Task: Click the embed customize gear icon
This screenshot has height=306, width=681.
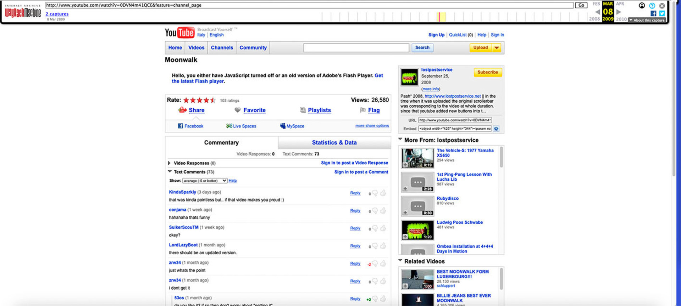Action: click(x=496, y=129)
